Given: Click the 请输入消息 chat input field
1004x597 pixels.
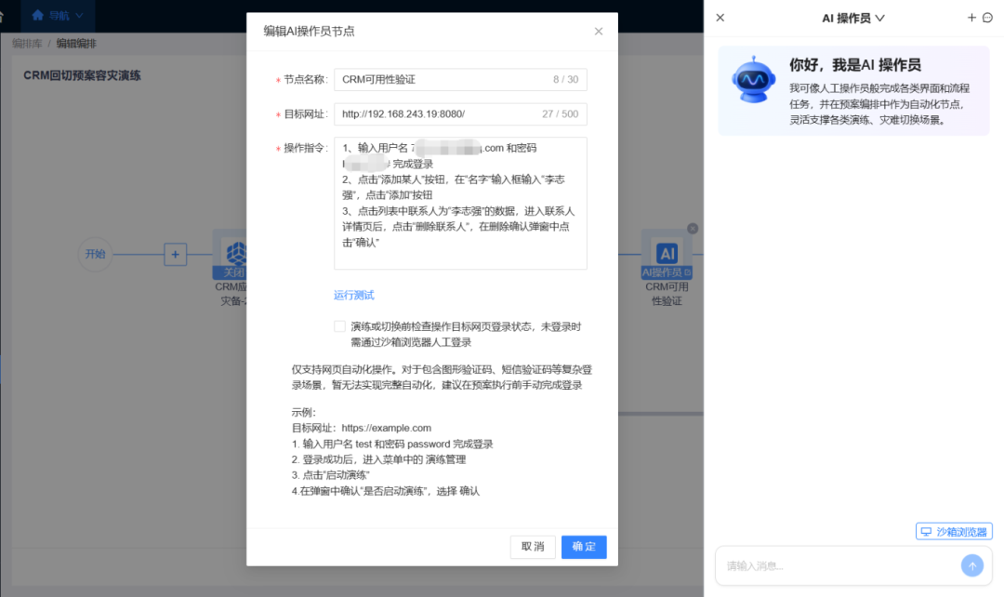Looking at the screenshot, I should point(837,565).
